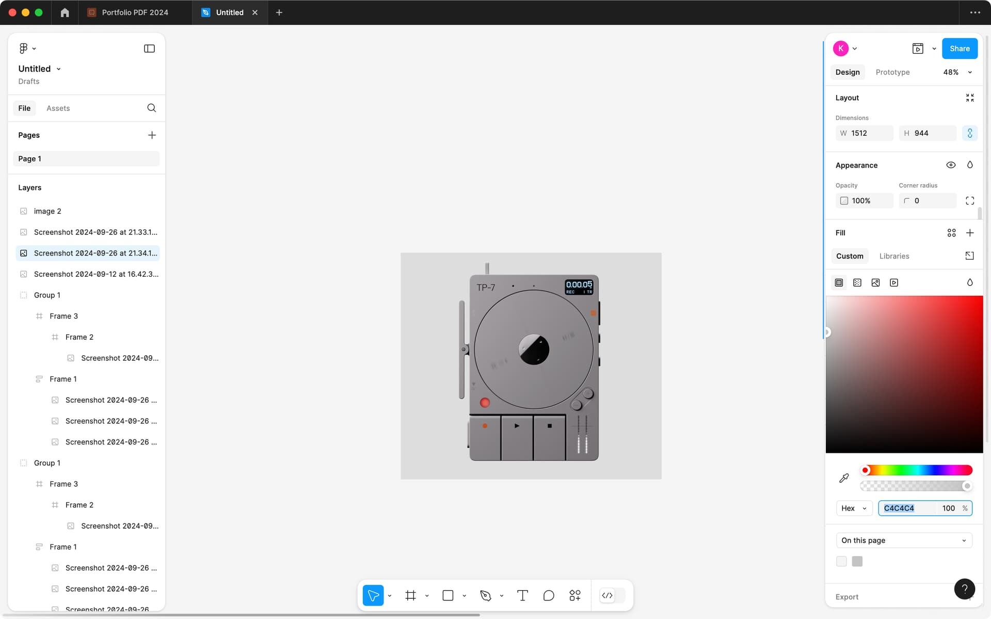Select Custom tab in Fill
Image resolution: width=991 pixels, height=619 pixels.
coord(850,256)
